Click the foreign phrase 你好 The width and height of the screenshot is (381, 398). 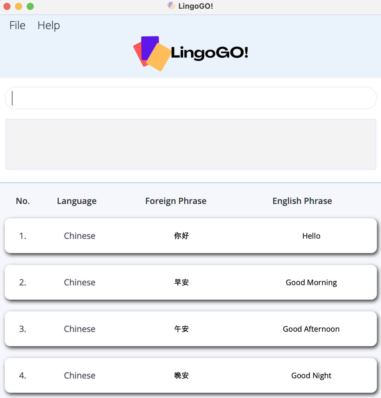(x=181, y=236)
